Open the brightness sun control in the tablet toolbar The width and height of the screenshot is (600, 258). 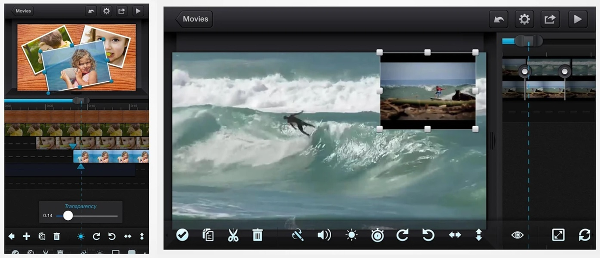tap(351, 235)
